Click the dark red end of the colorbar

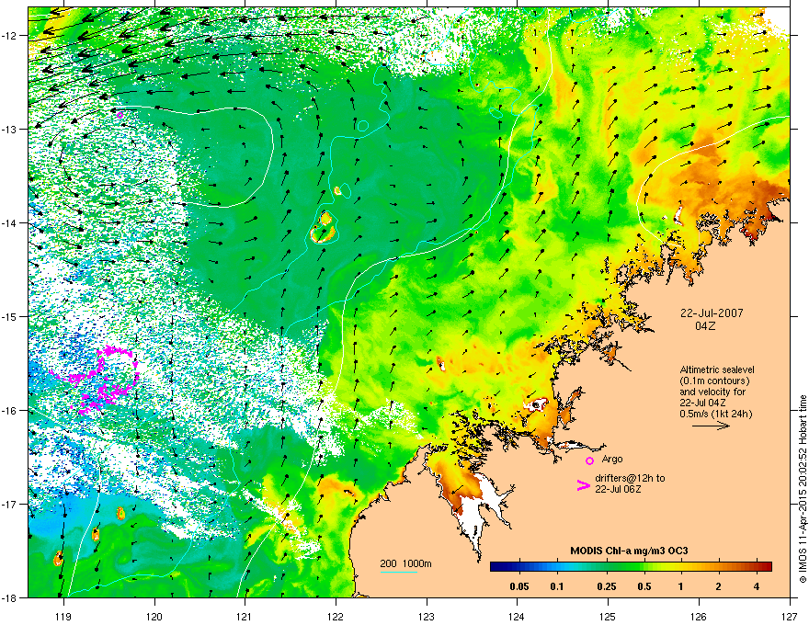pos(765,566)
